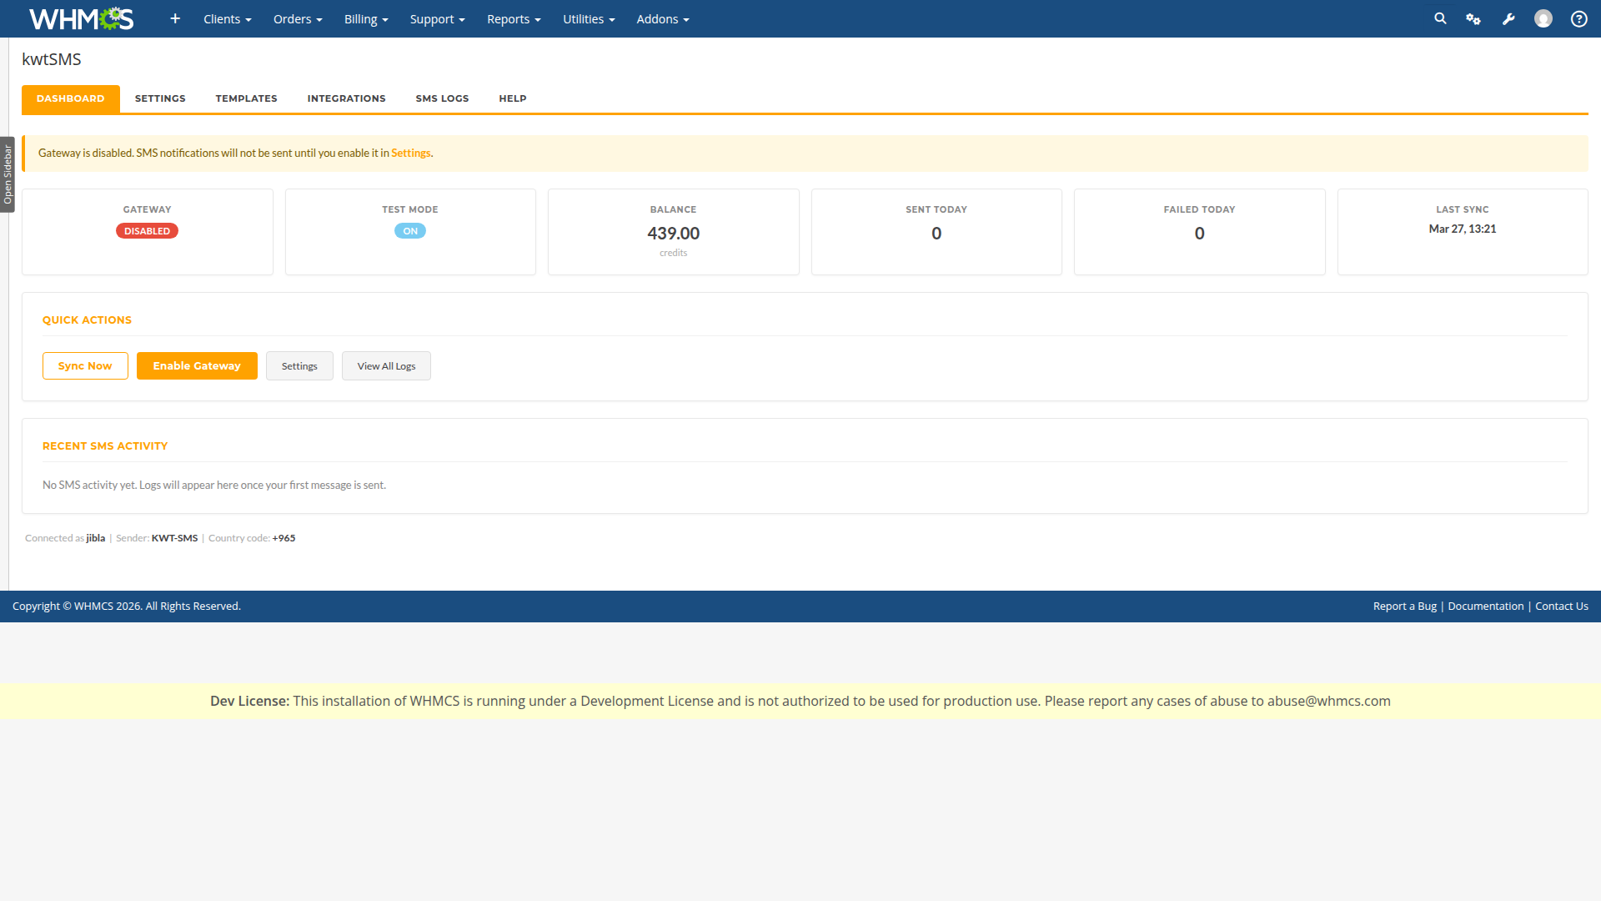The height and width of the screenshot is (901, 1601).
Task: Click the Test Mode ON badge
Action: [x=410, y=231]
